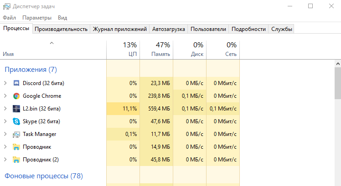The width and height of the screenshot is (341, 186).
Task: Sort by the Имя column header
Action: 53,50
